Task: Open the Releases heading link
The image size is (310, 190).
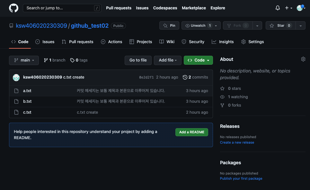Action: pos(230,126)
